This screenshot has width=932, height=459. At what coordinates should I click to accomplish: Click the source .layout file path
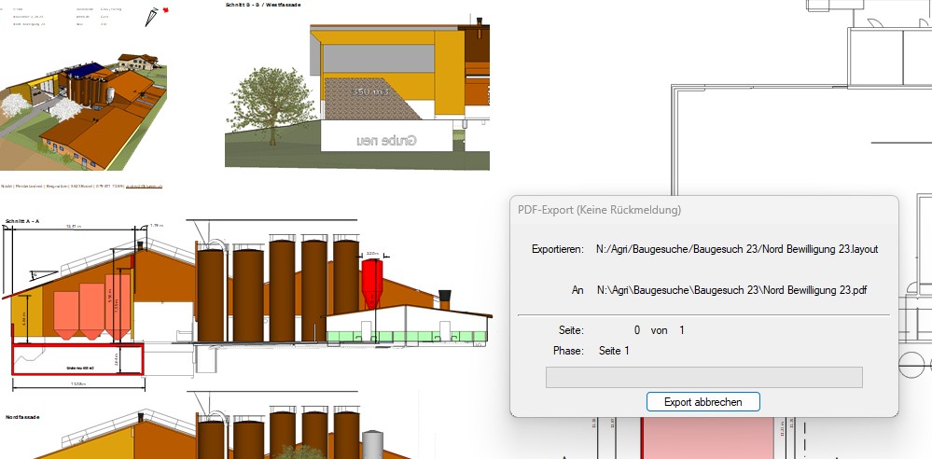click(737, 249)
